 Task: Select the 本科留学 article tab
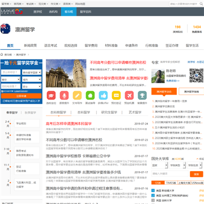pos(84,112)
